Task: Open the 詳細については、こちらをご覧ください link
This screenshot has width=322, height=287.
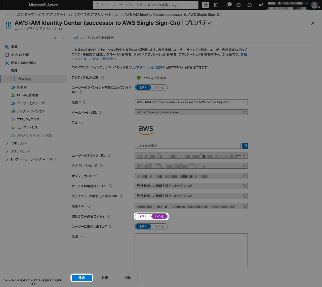Action: [x=95, y=59]
